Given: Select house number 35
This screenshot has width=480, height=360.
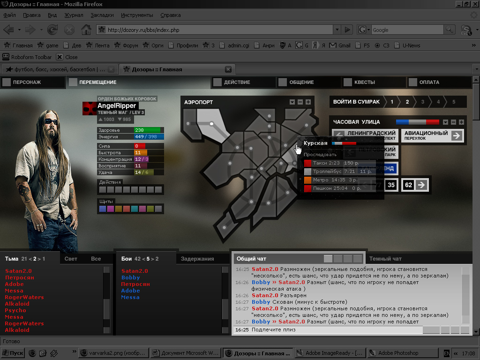Looking at the screenshot, I should pos(391,185).
